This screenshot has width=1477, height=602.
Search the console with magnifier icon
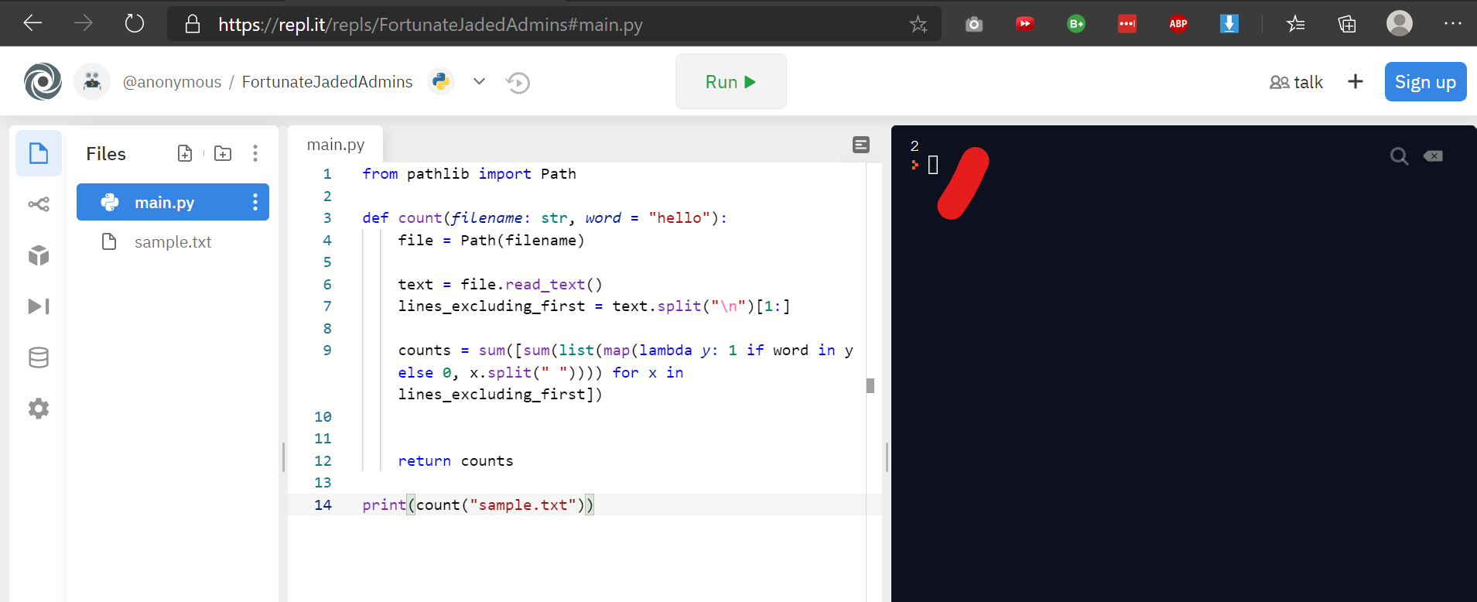pyautogui.click(x=1399, y=156)
